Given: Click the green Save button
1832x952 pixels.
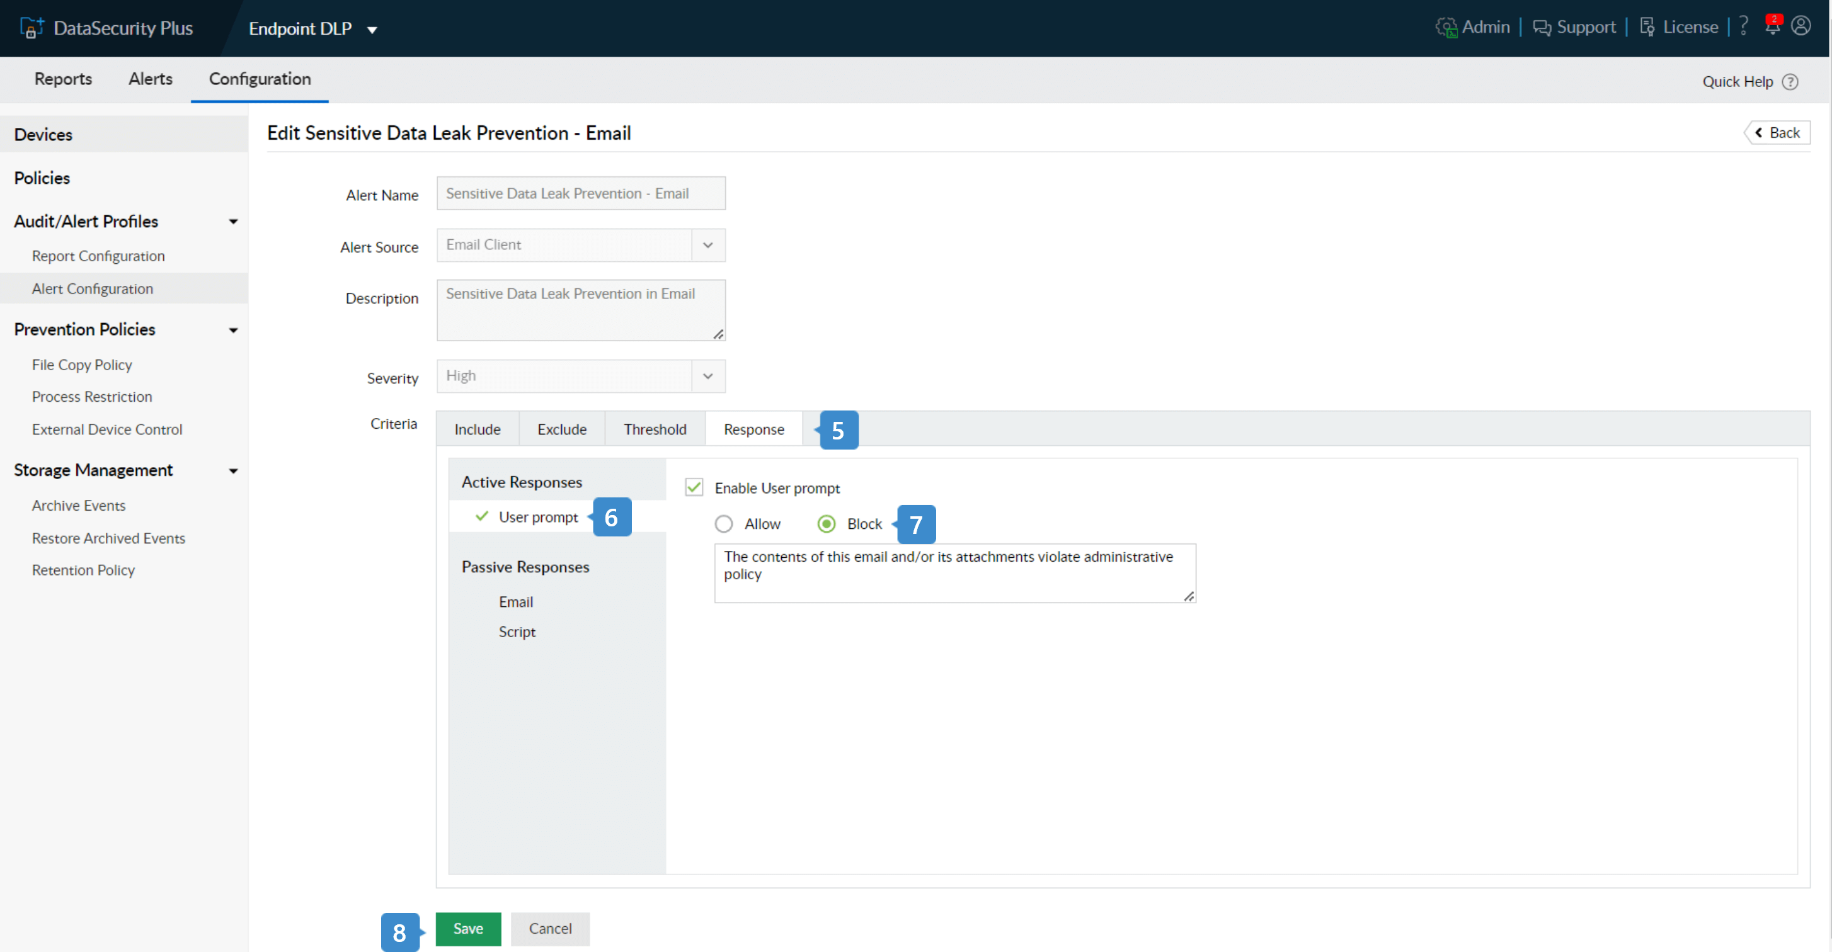Looking at the screenshot, I should click(468, 929).
